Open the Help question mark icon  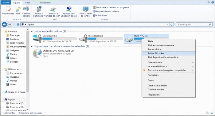[x=213, y=2]
